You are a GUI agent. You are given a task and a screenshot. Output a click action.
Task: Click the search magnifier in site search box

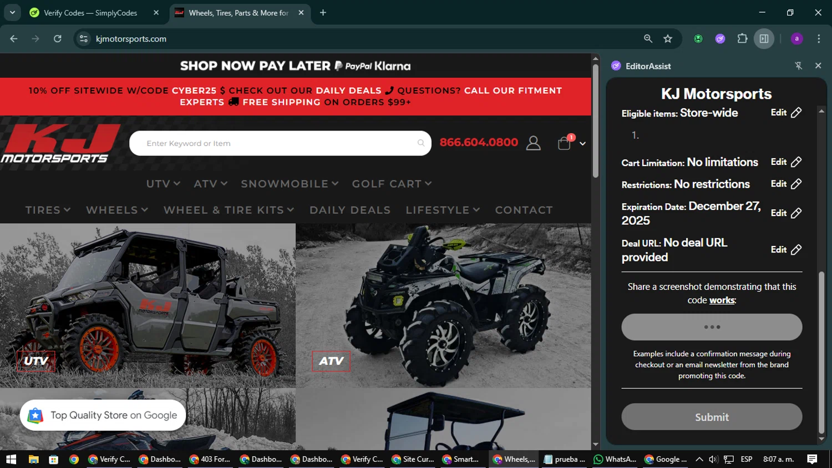click(421, 143)
